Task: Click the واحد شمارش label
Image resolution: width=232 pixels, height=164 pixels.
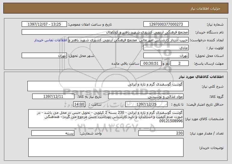Action: [x=91, y=133]
